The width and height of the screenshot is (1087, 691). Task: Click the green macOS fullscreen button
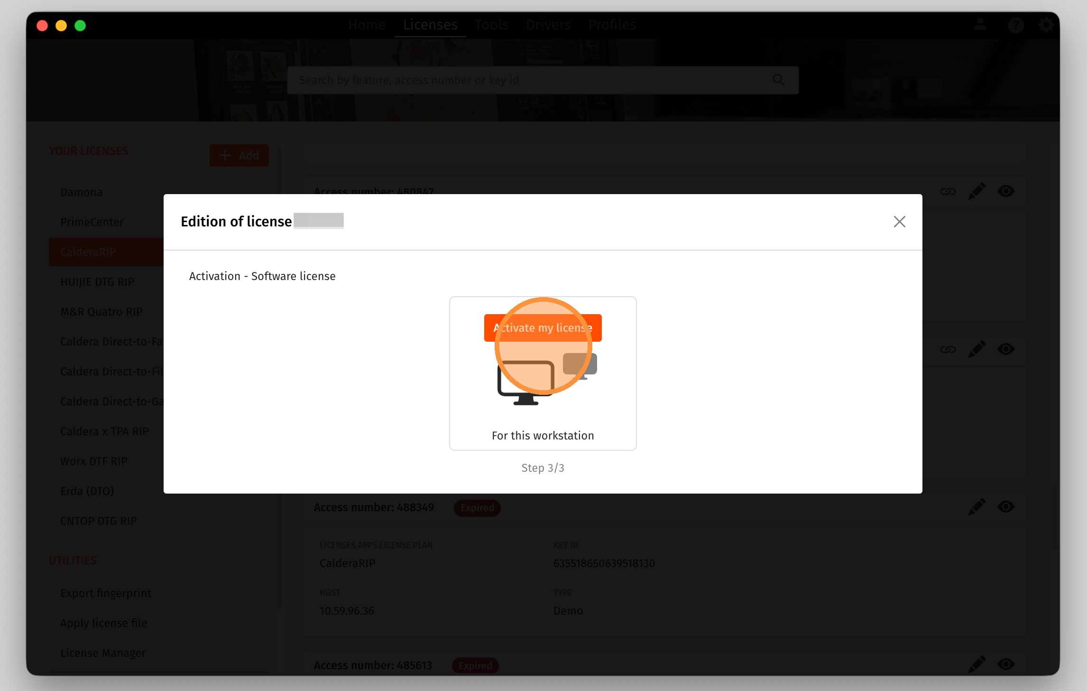click(x=80, y=26)
